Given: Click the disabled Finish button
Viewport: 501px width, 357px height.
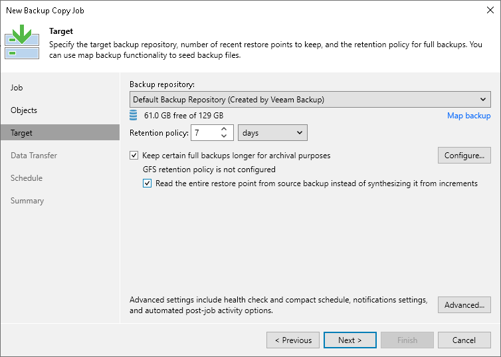Looking at the screenshot, I should 407,340.
